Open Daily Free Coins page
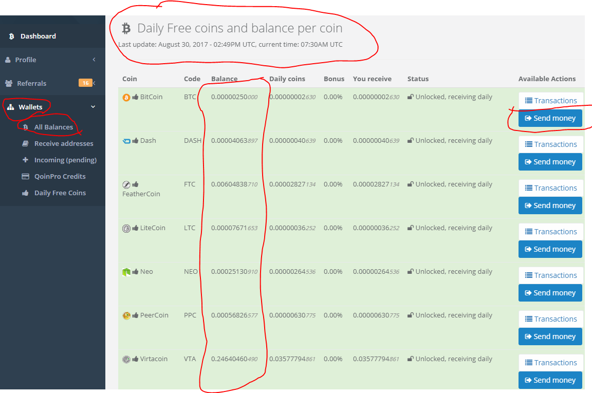The width and height of the screenshot is (592, 393). 60,193
